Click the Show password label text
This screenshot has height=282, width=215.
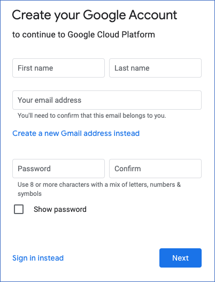[x=60, y=209]
